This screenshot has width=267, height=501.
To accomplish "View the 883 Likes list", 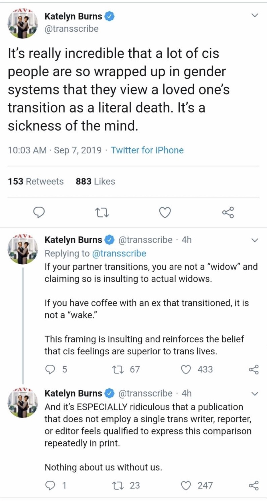I will tap(95, 181).
